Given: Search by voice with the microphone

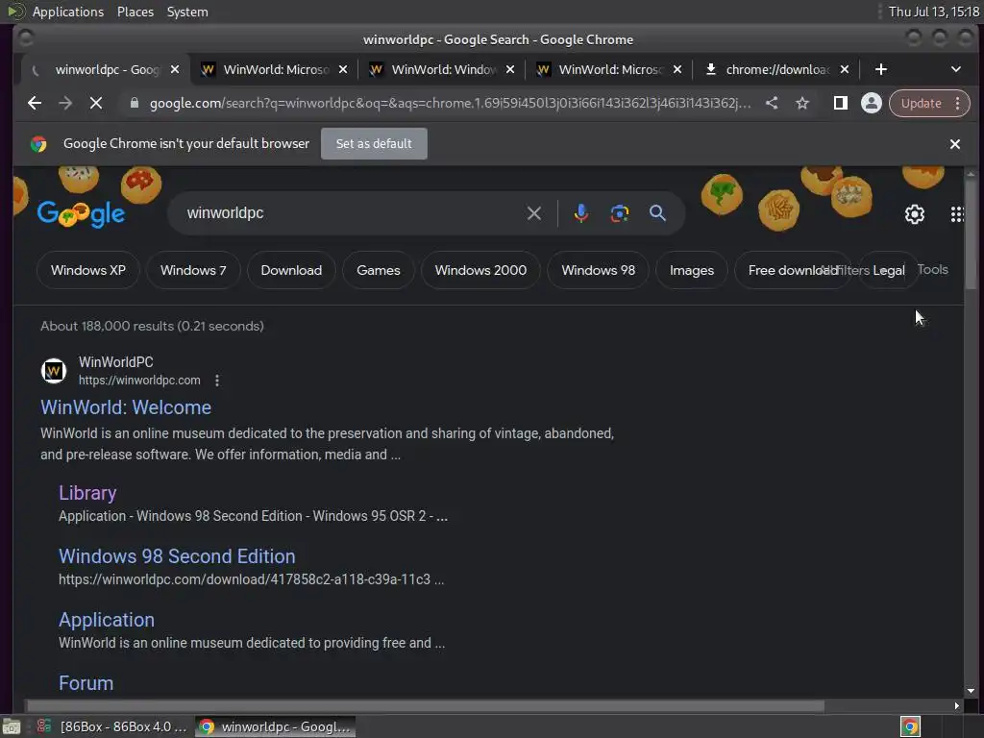Looking at the screenshot, I should coord(581,213).
